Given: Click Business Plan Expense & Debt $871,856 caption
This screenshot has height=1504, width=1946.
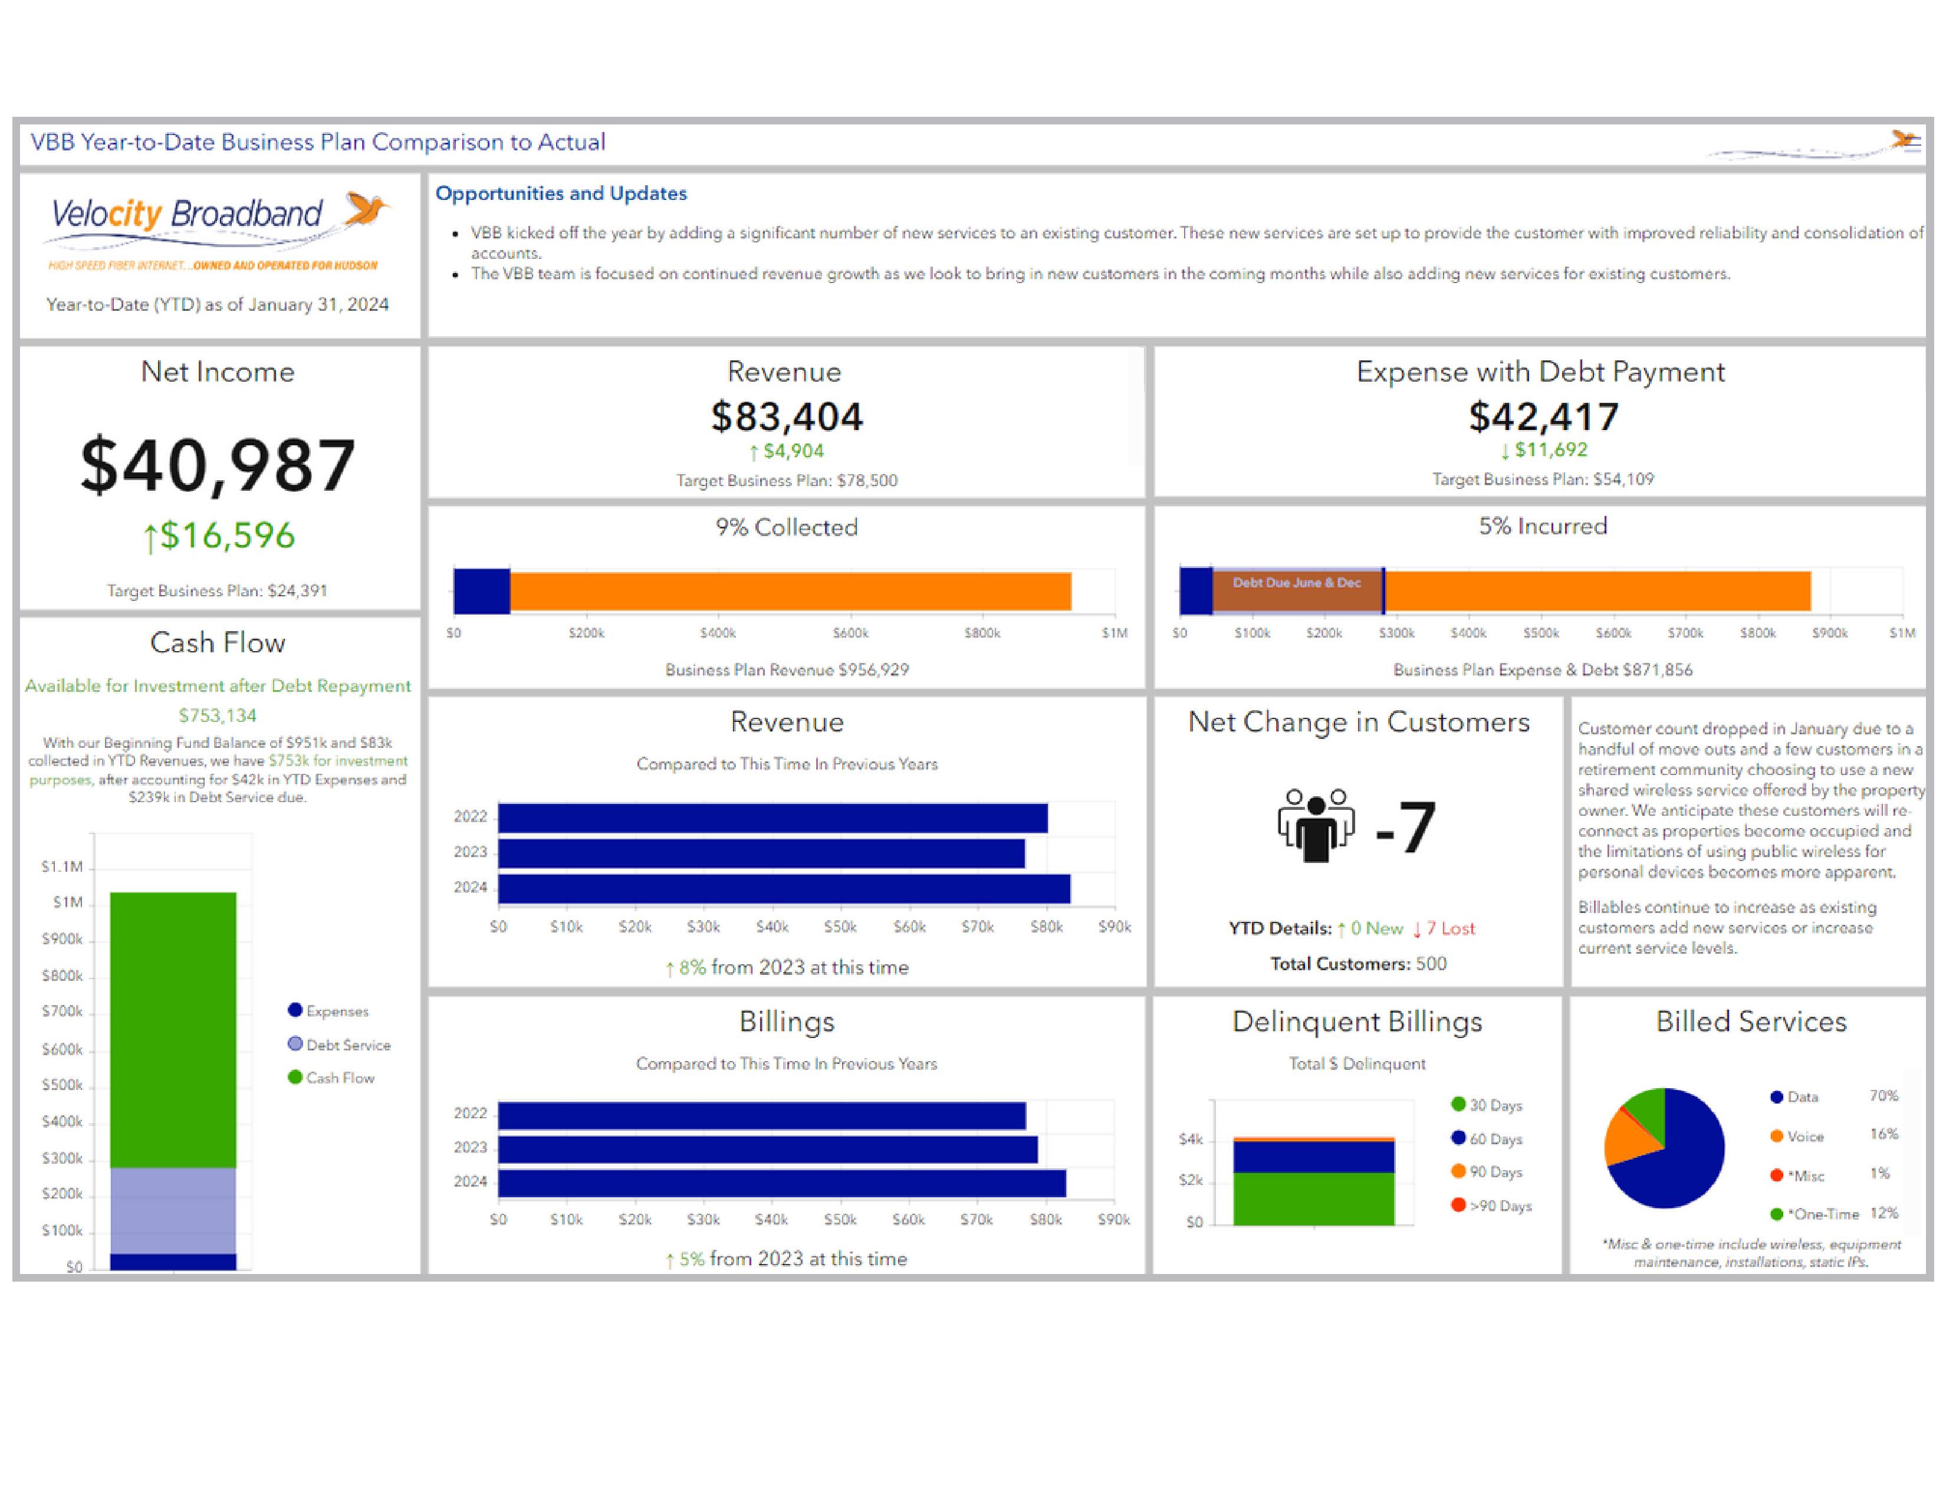Looking at the screenshot, I should click(x=1543, y=670).
